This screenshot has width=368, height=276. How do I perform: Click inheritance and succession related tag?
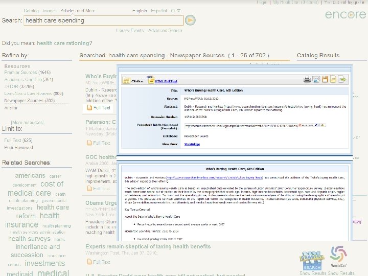pyautogui.click(x=35, y=250)
